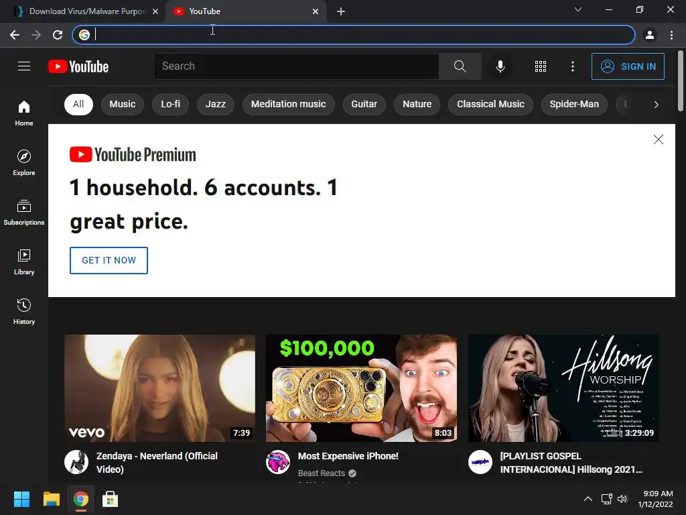Select the YouTube browser tab

[x=245, y=11]
